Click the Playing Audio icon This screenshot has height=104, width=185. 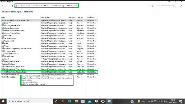[3, 41]
